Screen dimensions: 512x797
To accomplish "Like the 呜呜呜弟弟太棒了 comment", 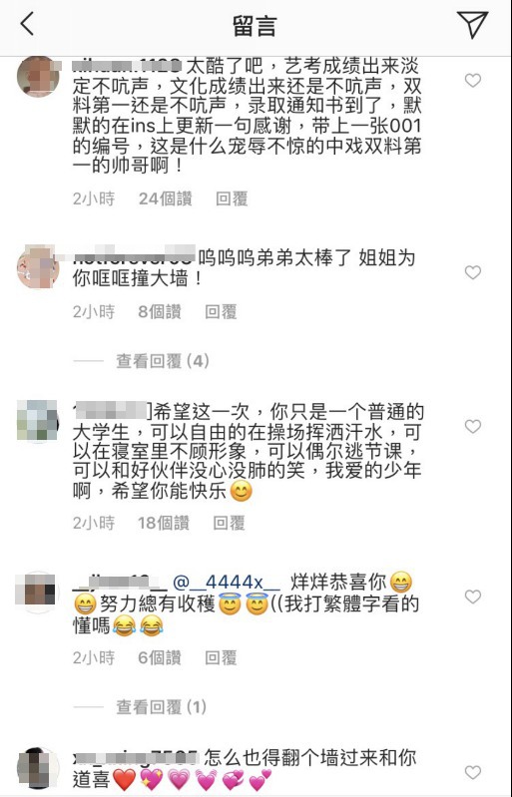I will tap(473, 272).
